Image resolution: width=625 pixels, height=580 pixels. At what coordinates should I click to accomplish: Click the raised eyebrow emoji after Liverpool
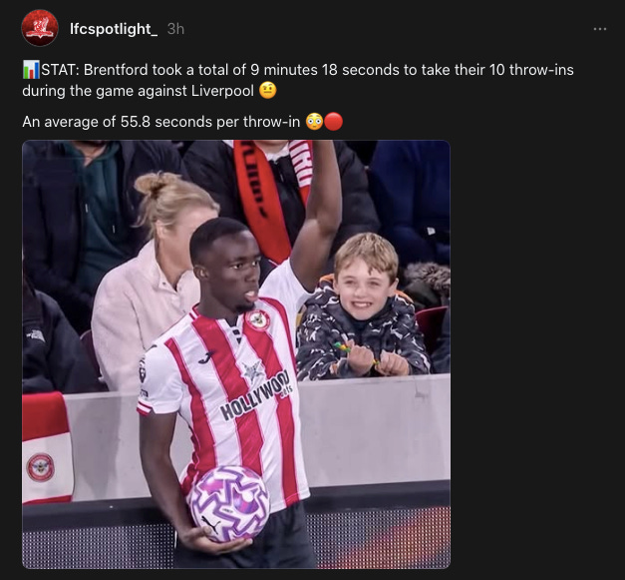(x=267, y=91)
